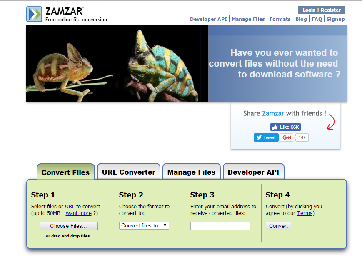Go to Formats page
The image size is (362, 257).
pyautogui.click(x=280, y=19)
